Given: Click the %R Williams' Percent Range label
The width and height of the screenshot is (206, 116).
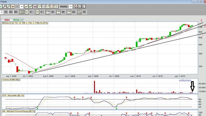Looking at the screenshot, I should pyautogui.click(x=19, y=111).
